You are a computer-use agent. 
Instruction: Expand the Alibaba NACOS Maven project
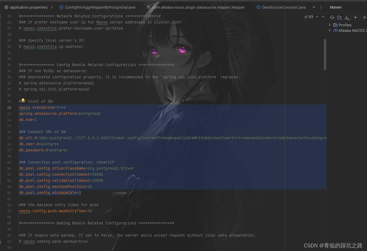click(x=330, y=30)
